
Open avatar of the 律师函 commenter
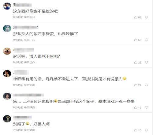point(7,74)
